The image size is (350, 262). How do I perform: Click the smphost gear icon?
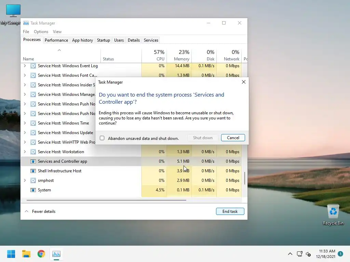pos(33,180)
